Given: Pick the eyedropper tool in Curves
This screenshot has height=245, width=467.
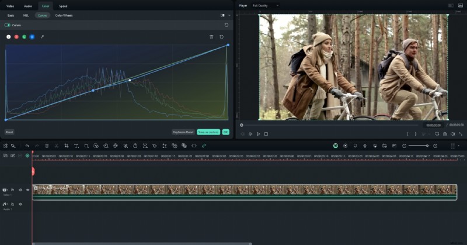Looking at the screenshot, I should [42, 37].
